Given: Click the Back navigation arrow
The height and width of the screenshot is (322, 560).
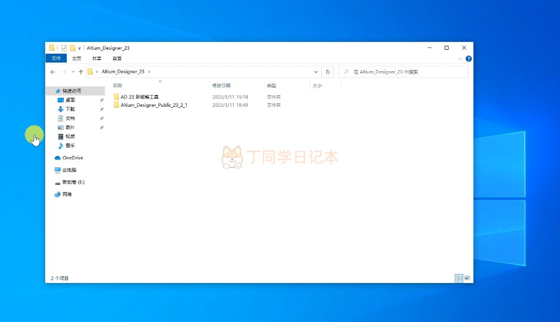Looking at the screenshot, I should coord(53,72).
